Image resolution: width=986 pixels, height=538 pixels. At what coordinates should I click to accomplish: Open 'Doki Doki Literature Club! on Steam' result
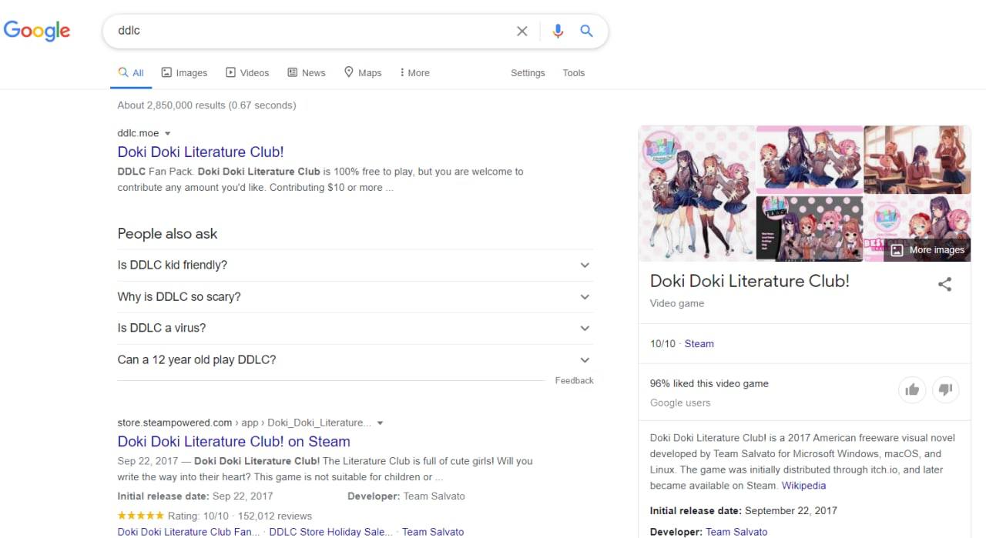click(x=233, y=441)
